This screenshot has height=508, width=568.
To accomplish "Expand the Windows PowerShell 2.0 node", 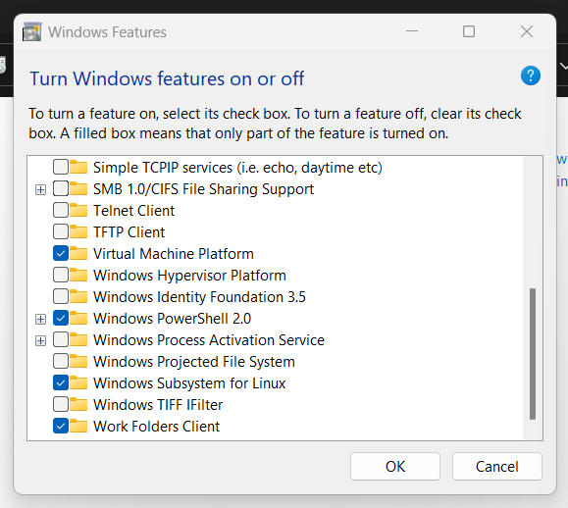I will click(40, 319).
